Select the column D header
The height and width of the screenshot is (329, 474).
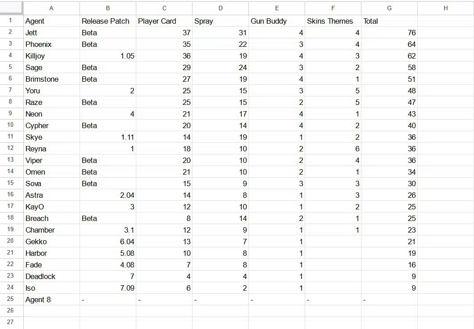[220, 8]
